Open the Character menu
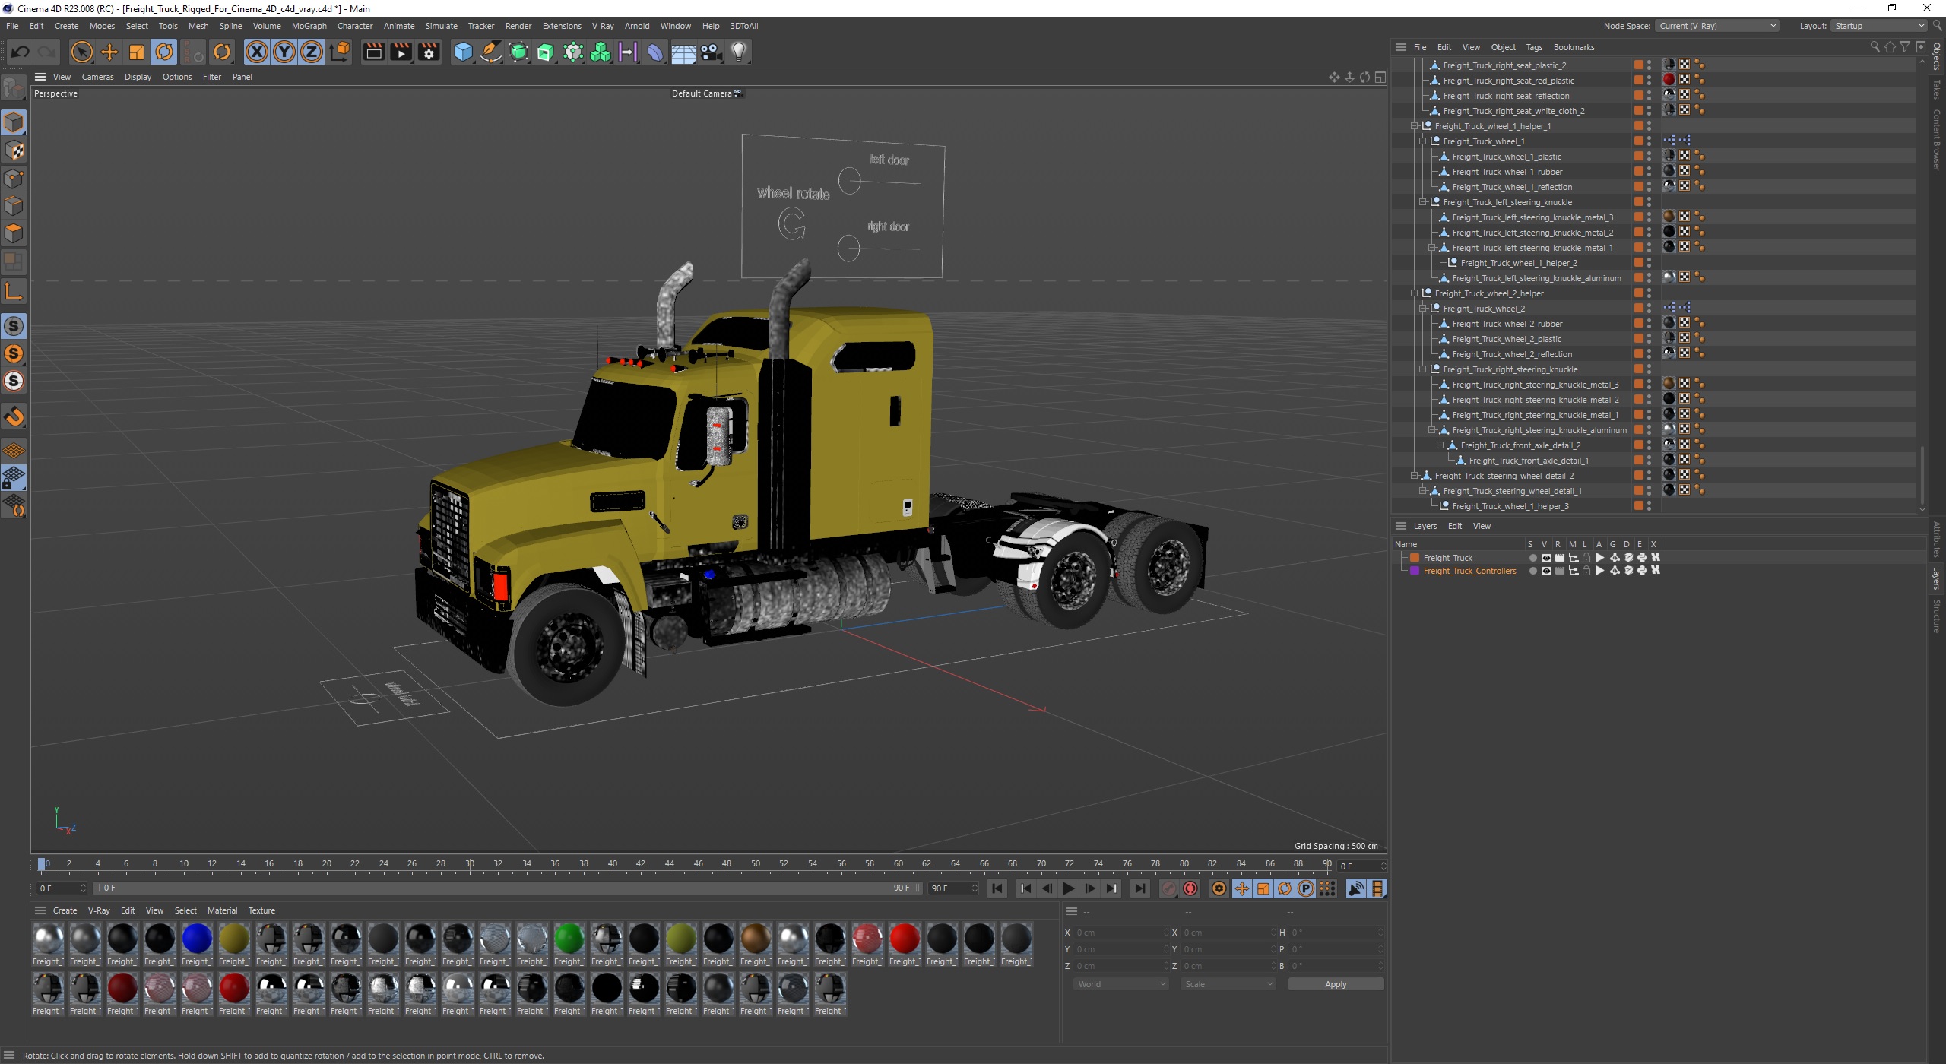The width and height of the screenshot is (1946, 1064). [355, 26]
